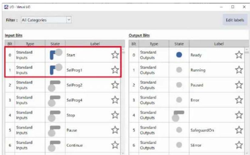The height and width of the screenshot is (155, 250).
Task: Turn off the SelProg1 input switch
Action: pyautogui.click(x=56, y=69)
